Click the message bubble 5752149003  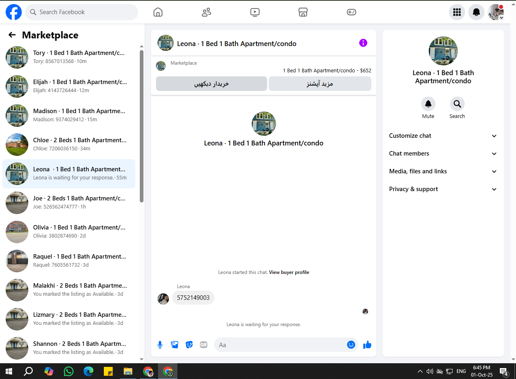[x=194, y=298]
